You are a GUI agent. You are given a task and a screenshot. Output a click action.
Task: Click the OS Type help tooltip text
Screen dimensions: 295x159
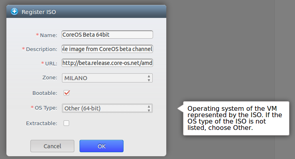point(235,118)
